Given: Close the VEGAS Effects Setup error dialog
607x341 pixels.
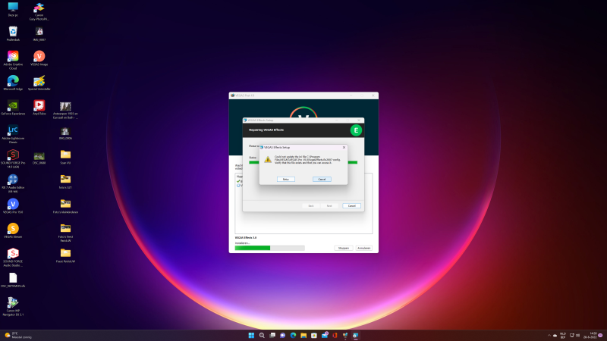Looking at the screenshot, I should (344, 147).
